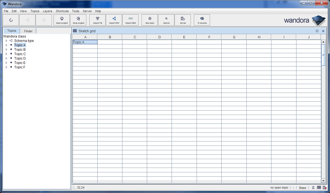
Task: Open the Layers menu
Action: click(x=47, y=11)
